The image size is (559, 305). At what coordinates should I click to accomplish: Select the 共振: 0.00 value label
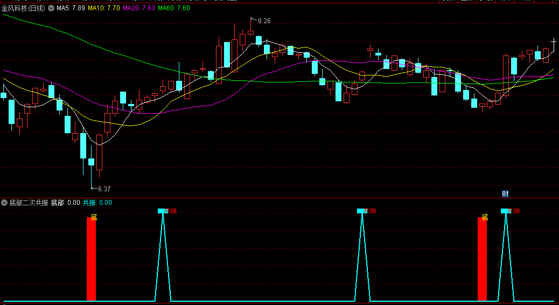(x=97, y=203)
